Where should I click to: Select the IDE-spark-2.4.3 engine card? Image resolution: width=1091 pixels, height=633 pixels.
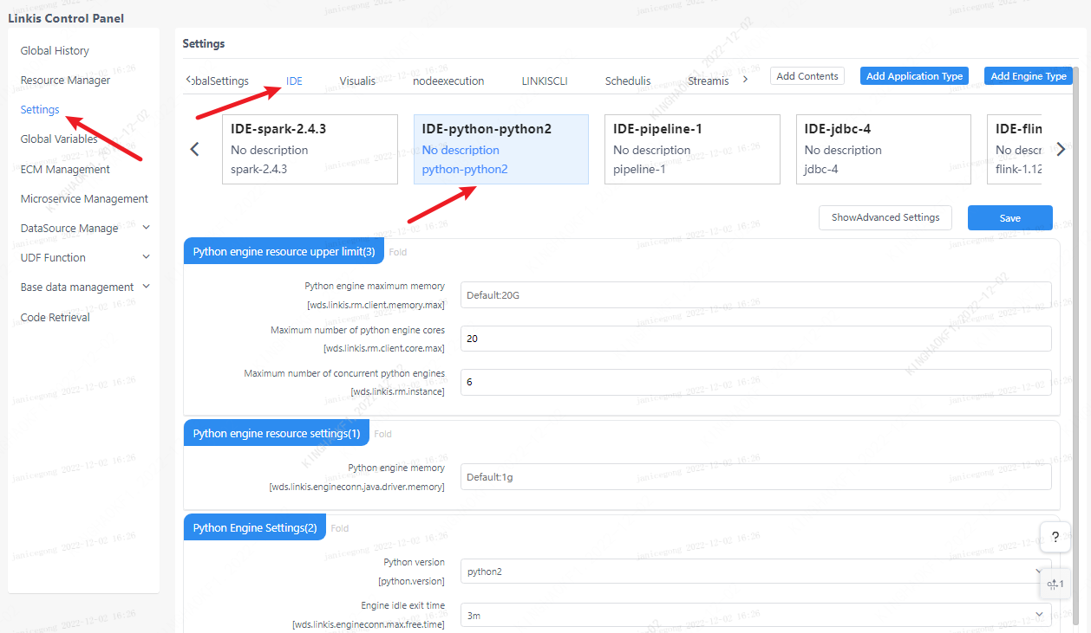point(310,149)
